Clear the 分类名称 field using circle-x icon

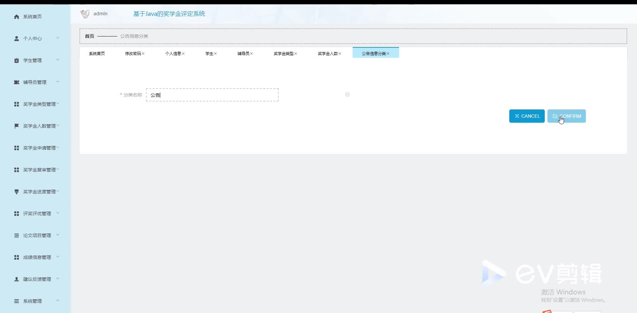point(347,94)
